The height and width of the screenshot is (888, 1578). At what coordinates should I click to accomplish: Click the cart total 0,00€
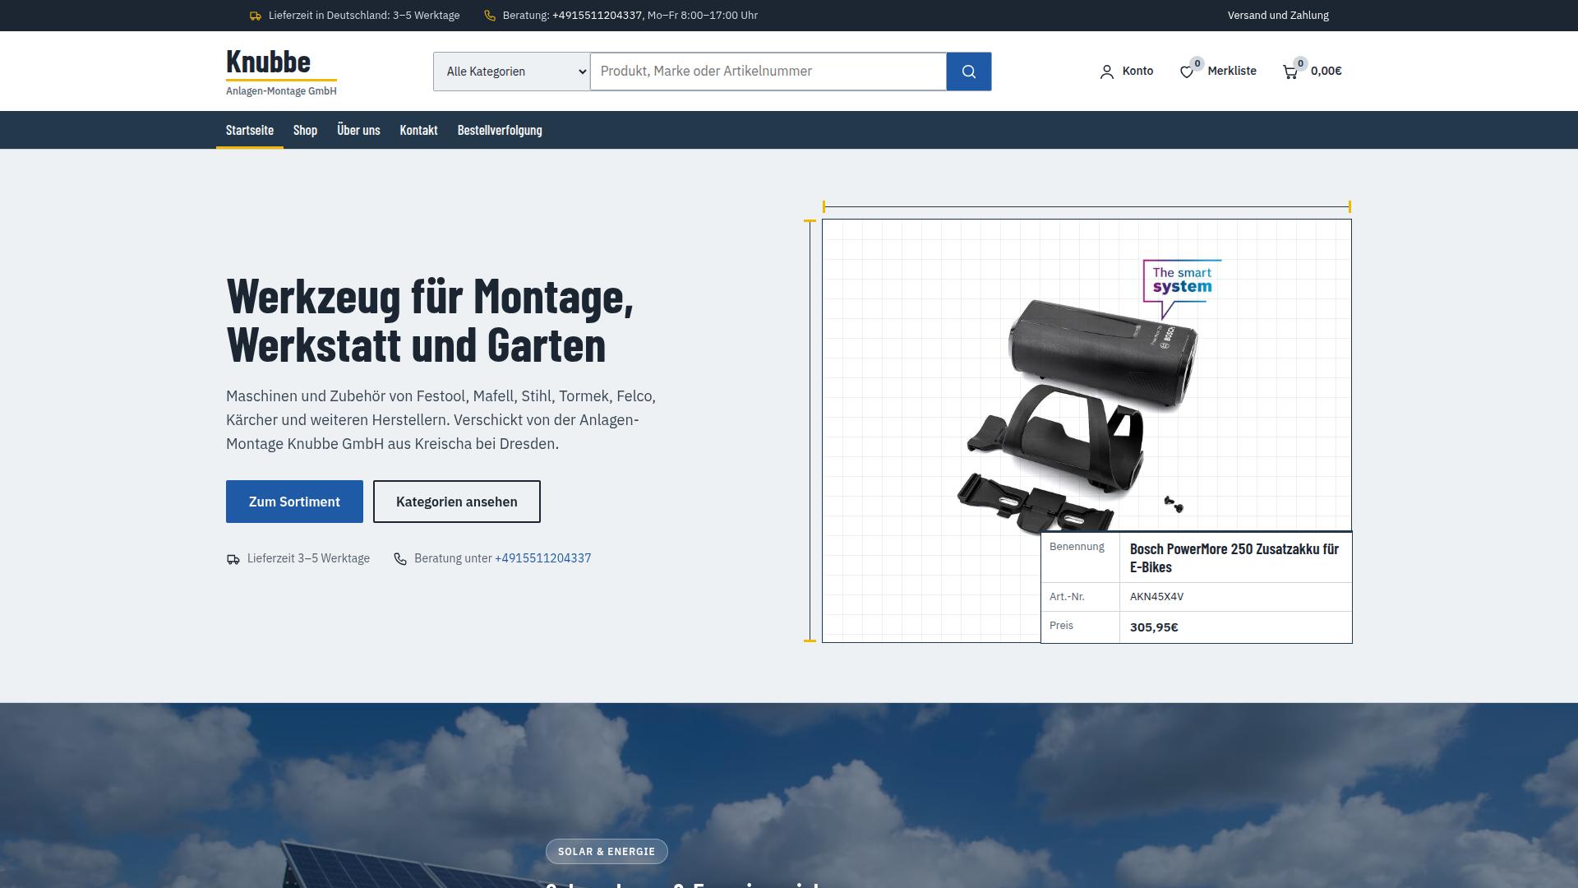(x=1327, y=72)
